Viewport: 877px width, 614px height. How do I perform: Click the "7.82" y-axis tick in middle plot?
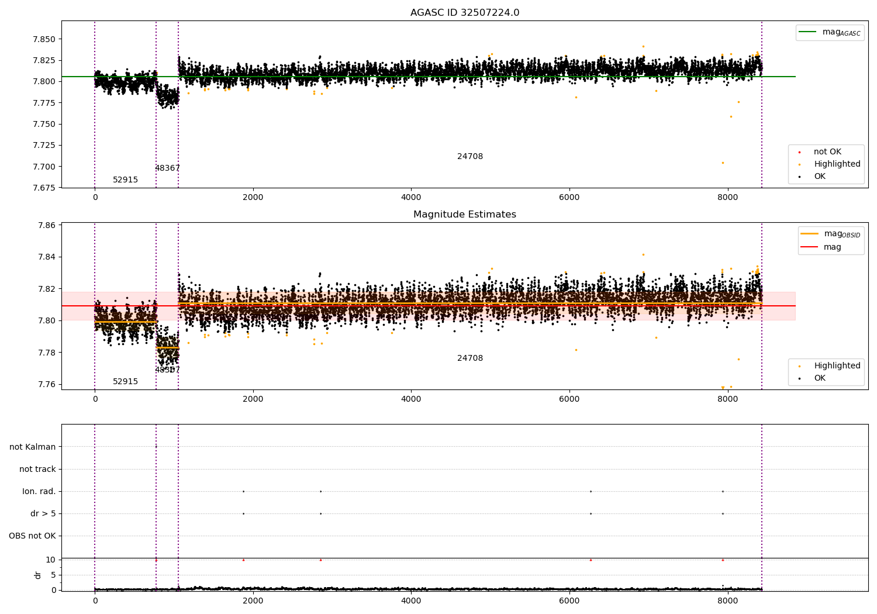(x=47, y=289)
